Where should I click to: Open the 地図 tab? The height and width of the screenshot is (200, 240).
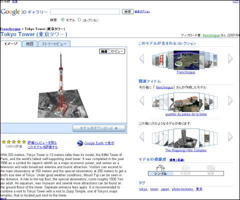[x=29, y=44]
